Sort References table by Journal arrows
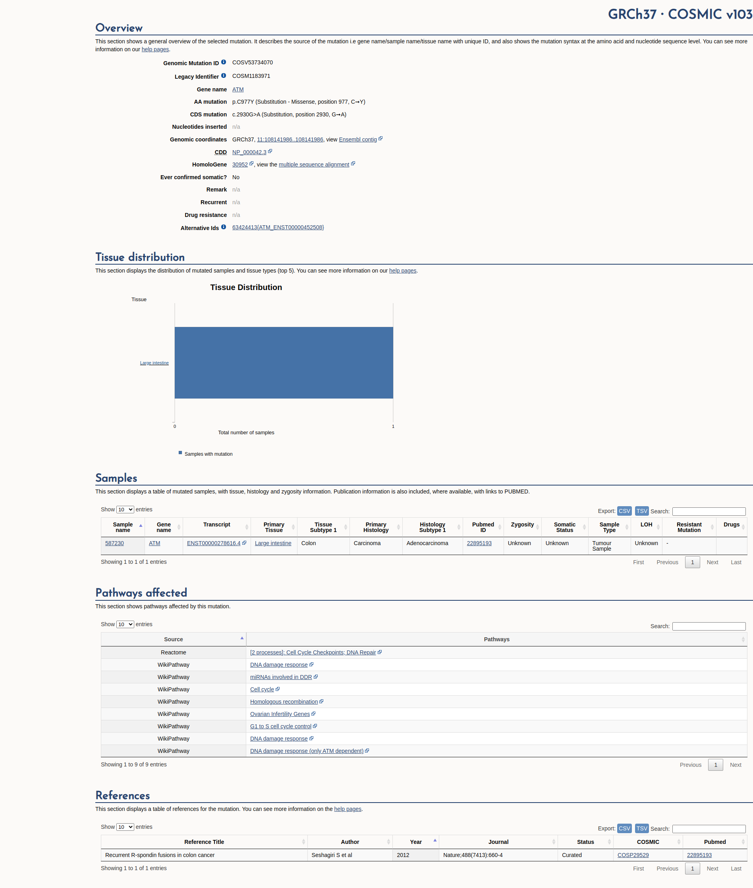Viewport: 753px width, 888px height. (x=554, y=842)
